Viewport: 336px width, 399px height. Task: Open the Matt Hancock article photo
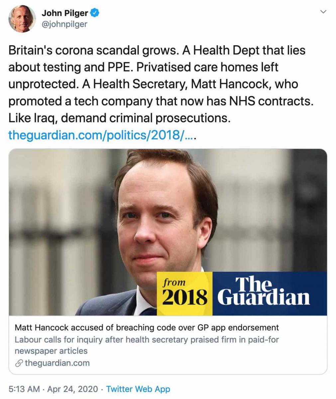(133, 216)
